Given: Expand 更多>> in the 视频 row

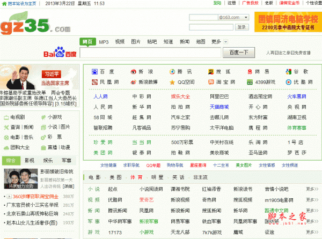Looking at the screenshot, I should pos(312,199).
